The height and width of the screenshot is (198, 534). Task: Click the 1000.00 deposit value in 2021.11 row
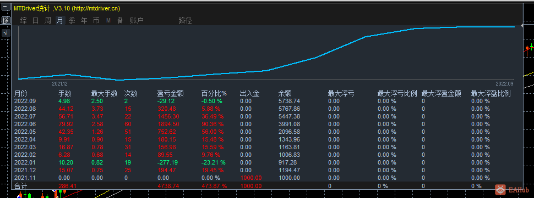pos(251,178)
